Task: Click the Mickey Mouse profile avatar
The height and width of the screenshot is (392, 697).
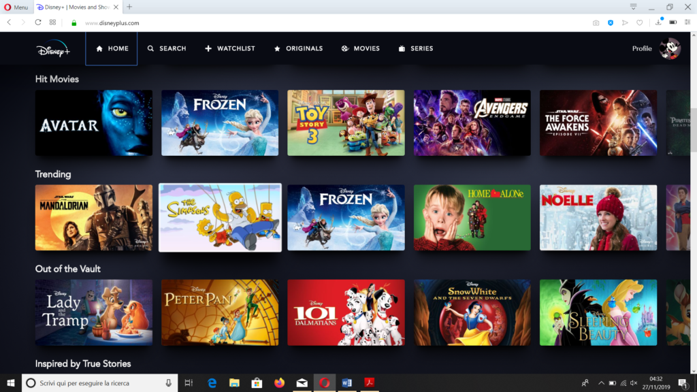Action: click(669, 48)
